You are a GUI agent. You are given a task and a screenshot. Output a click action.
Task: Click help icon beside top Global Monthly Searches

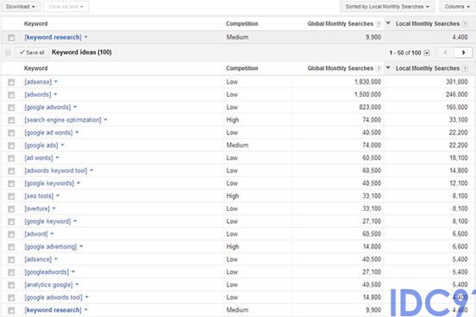(379, 23)
